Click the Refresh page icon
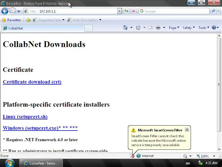Viewport: 222px width, 167px height. 126,11
